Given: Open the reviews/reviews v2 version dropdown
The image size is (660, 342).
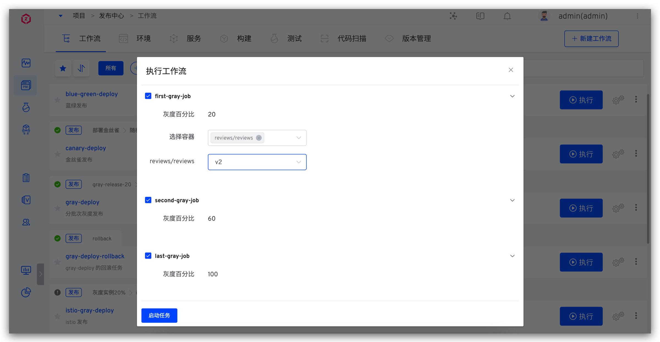Looking at the screenshot, I should pyautogui.click(x=257, y=162).
